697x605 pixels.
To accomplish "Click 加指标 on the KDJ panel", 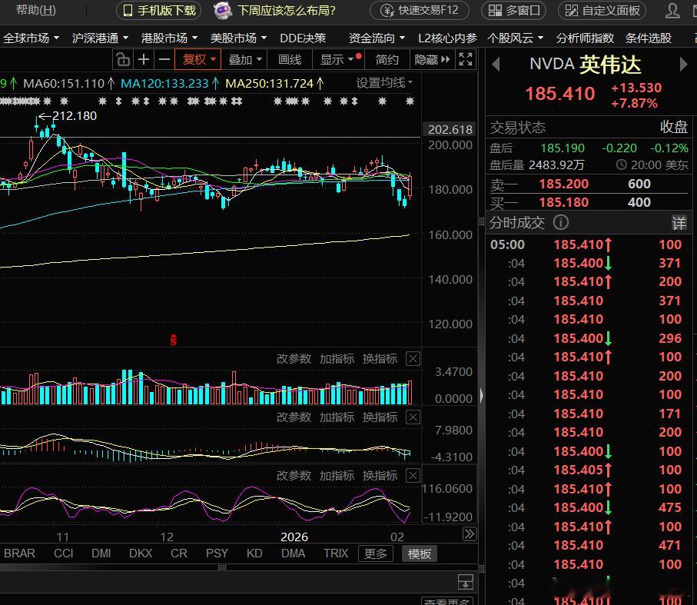I will coord(337,475).
